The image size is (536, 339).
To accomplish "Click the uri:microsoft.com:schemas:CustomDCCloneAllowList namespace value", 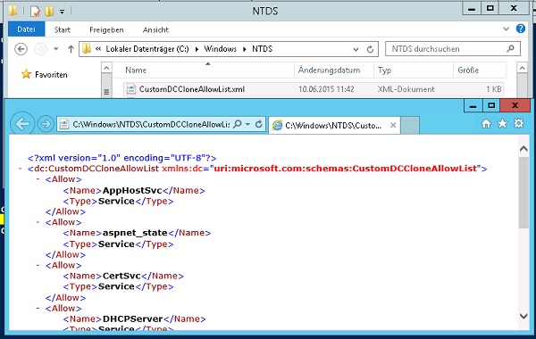I will coord(345,169).
